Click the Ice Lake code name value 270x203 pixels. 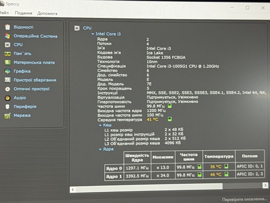click(155, 53)
